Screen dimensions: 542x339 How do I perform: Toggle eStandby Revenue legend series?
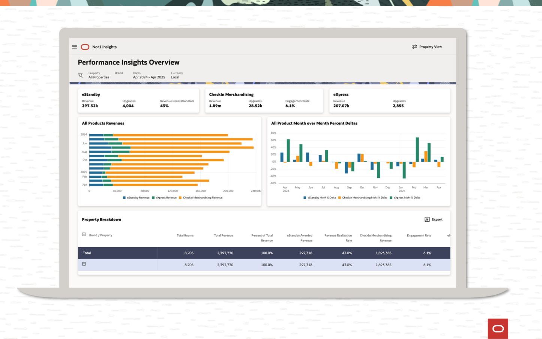[136, 198]
